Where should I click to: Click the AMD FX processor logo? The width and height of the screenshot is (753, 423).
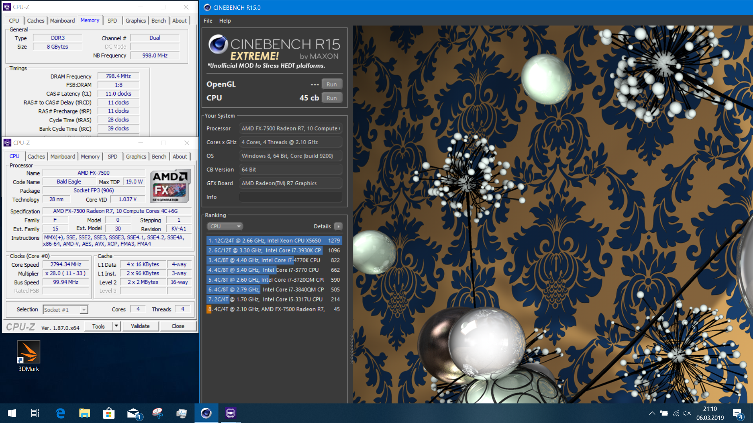pyautogui.click(x=170, y=186)
